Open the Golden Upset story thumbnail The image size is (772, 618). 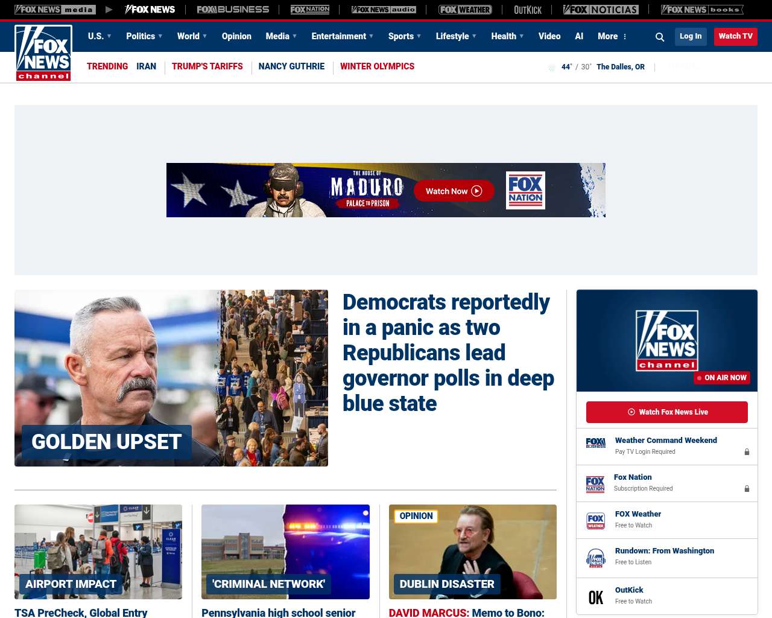tap(171, 378)
